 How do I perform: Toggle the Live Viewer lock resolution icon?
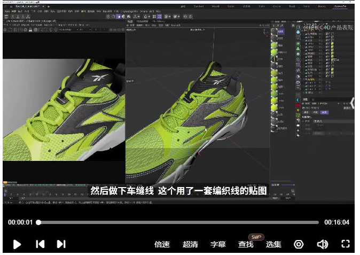30,30
